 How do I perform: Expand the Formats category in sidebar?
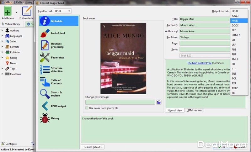coord(3,47)
